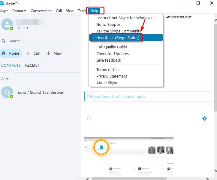217x180 pixels.
Task: Click the Home button
Action: [x=11, y=53]
